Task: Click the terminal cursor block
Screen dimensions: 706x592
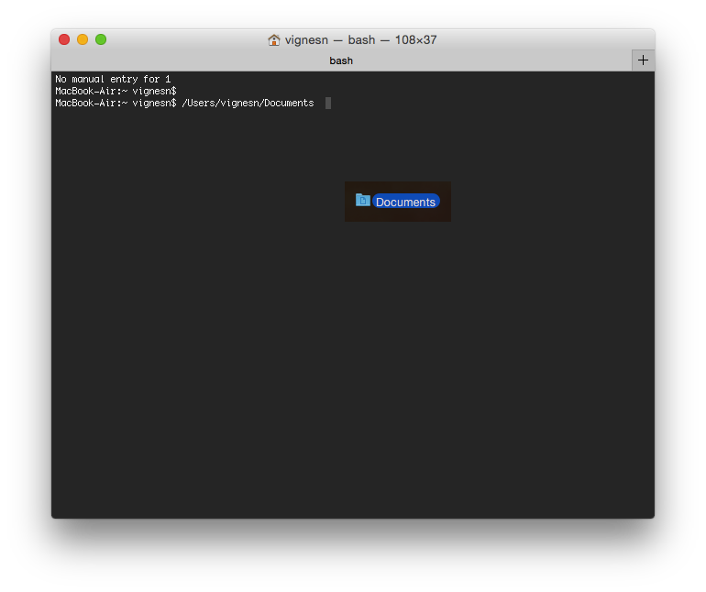Action: tap(328, 103)
